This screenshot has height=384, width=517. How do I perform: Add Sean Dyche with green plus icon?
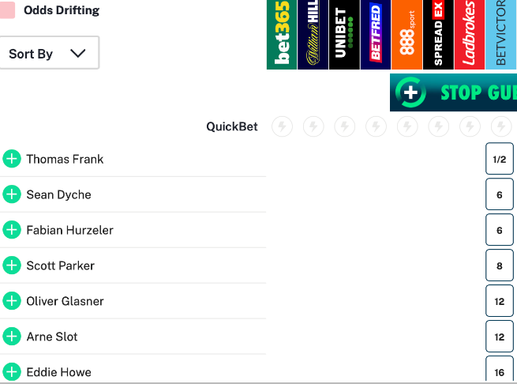pos(12,194)
